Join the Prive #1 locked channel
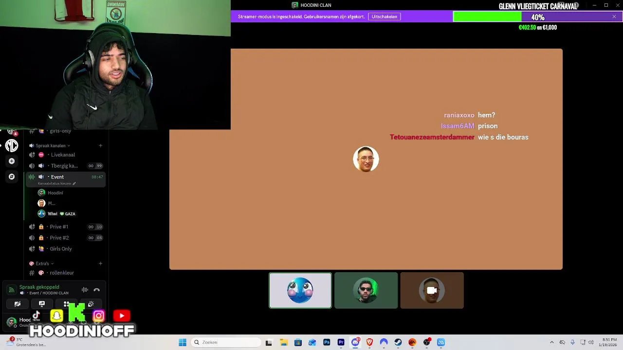The height and width of the screenshot is (350, 623). [65, 227]
